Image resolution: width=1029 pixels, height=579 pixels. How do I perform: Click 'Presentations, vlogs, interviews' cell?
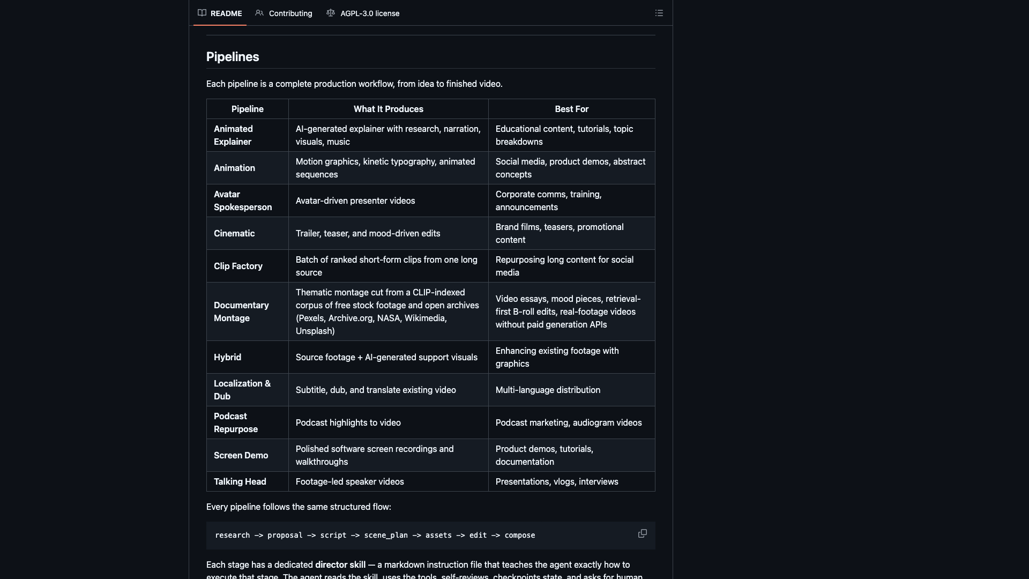tap(572, 481)
